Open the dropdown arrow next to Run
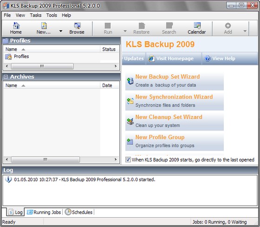The image size is (260, 227). tap(125, 31)
